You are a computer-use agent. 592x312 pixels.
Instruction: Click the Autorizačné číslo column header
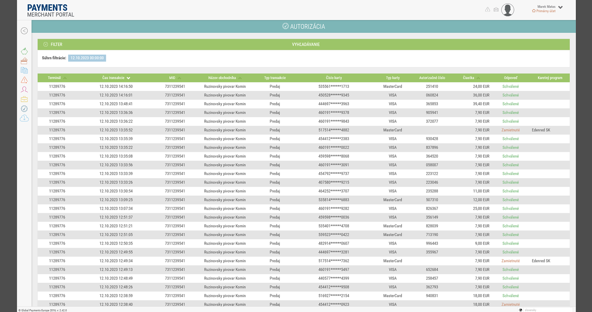432,78
